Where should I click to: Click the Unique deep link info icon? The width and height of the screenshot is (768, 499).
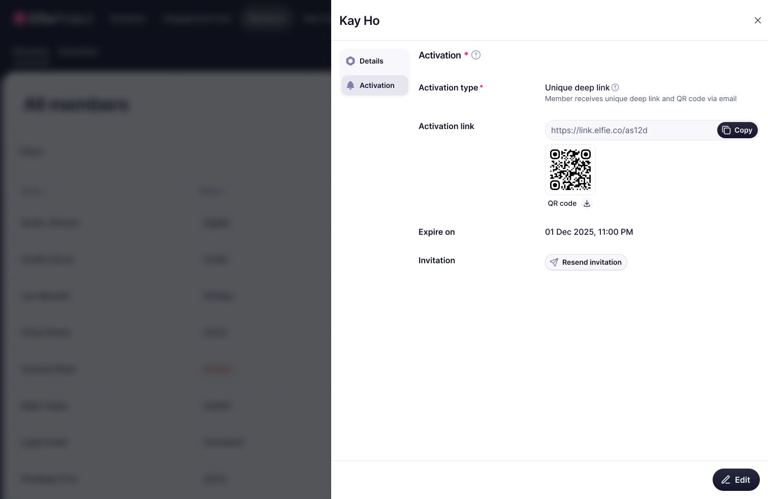(x=615, y=87)
